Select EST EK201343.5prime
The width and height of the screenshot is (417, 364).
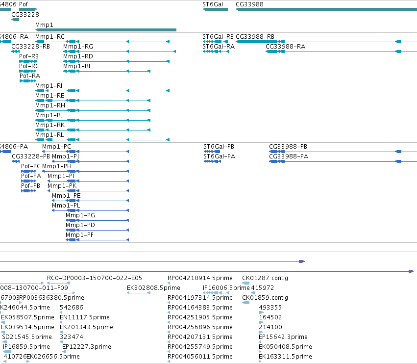[86, 328]
